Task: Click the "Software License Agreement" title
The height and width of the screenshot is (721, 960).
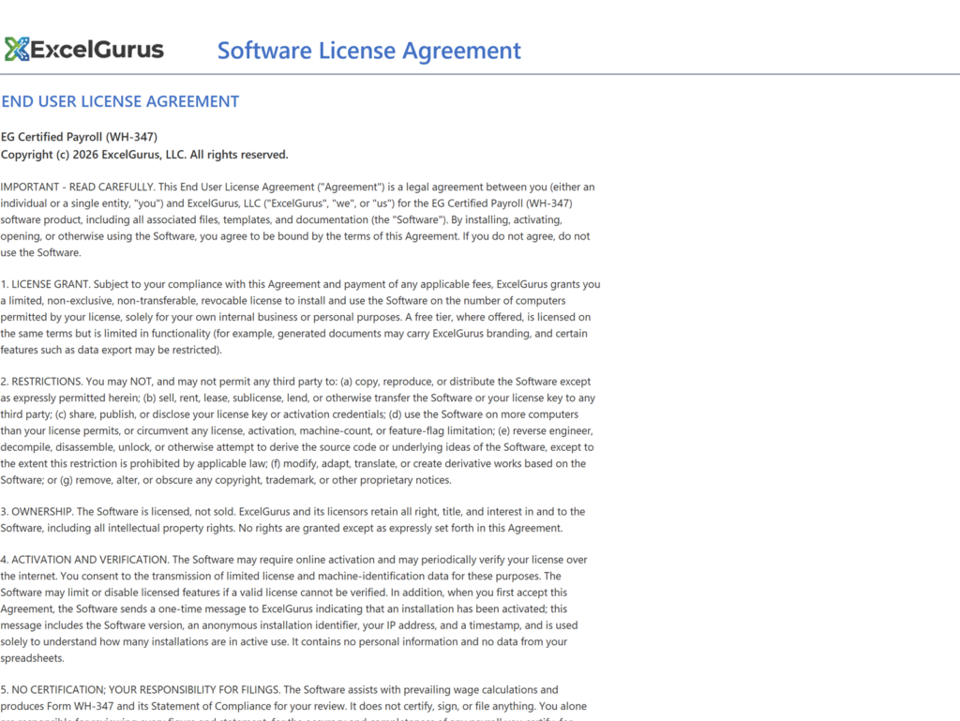Action: tap(369, 51)
